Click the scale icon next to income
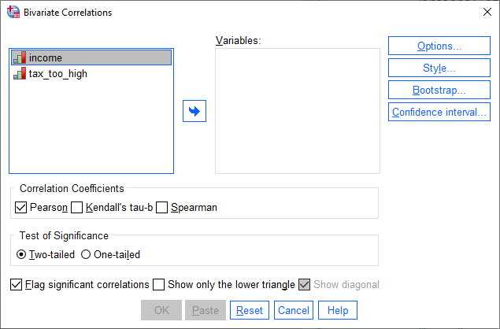 click(x=20, y=57)
